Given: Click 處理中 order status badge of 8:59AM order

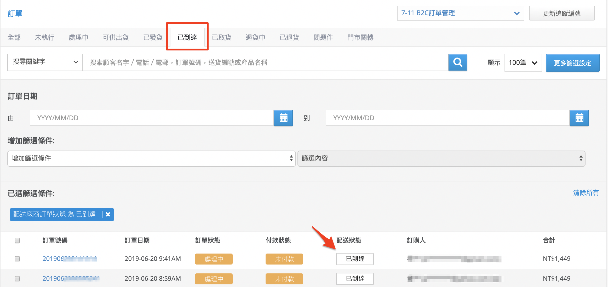Looking at the screenshot, I should [x=214, y=279].
